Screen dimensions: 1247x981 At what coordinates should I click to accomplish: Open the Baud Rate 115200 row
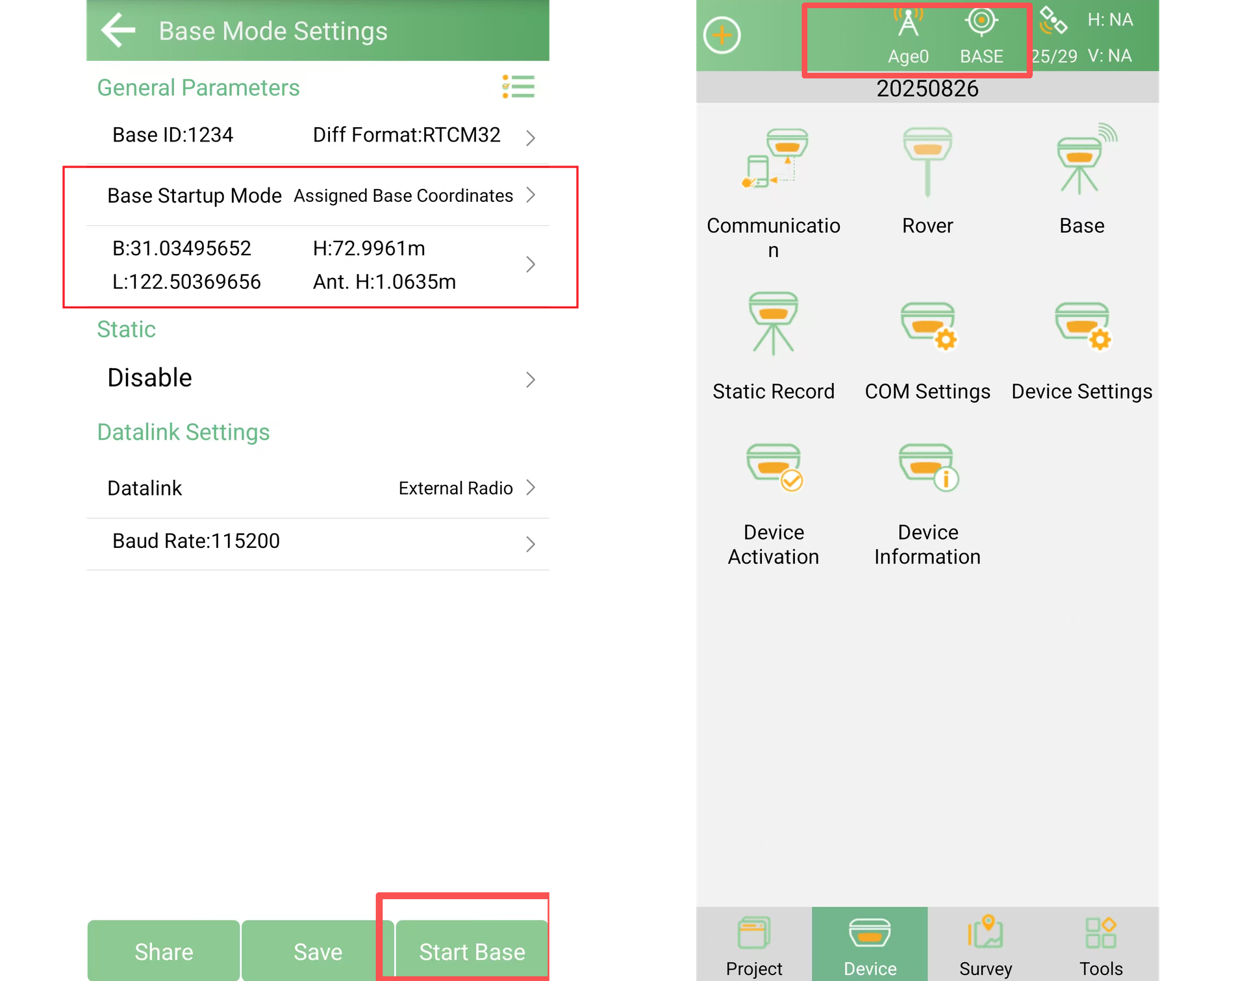click(x=318, y=543)
